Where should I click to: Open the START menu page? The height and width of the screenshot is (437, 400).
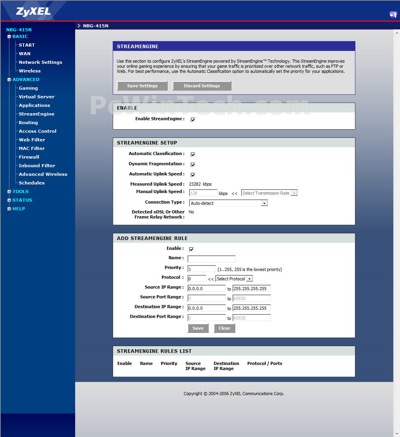click(x=27, y=45)
